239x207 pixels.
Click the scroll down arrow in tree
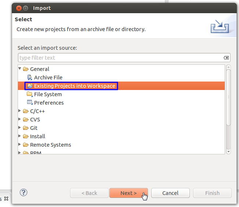pos(228,151)
